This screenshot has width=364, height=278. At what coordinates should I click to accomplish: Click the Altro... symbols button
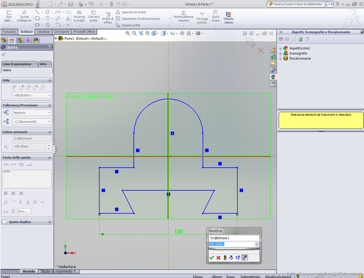coord(24,211)
